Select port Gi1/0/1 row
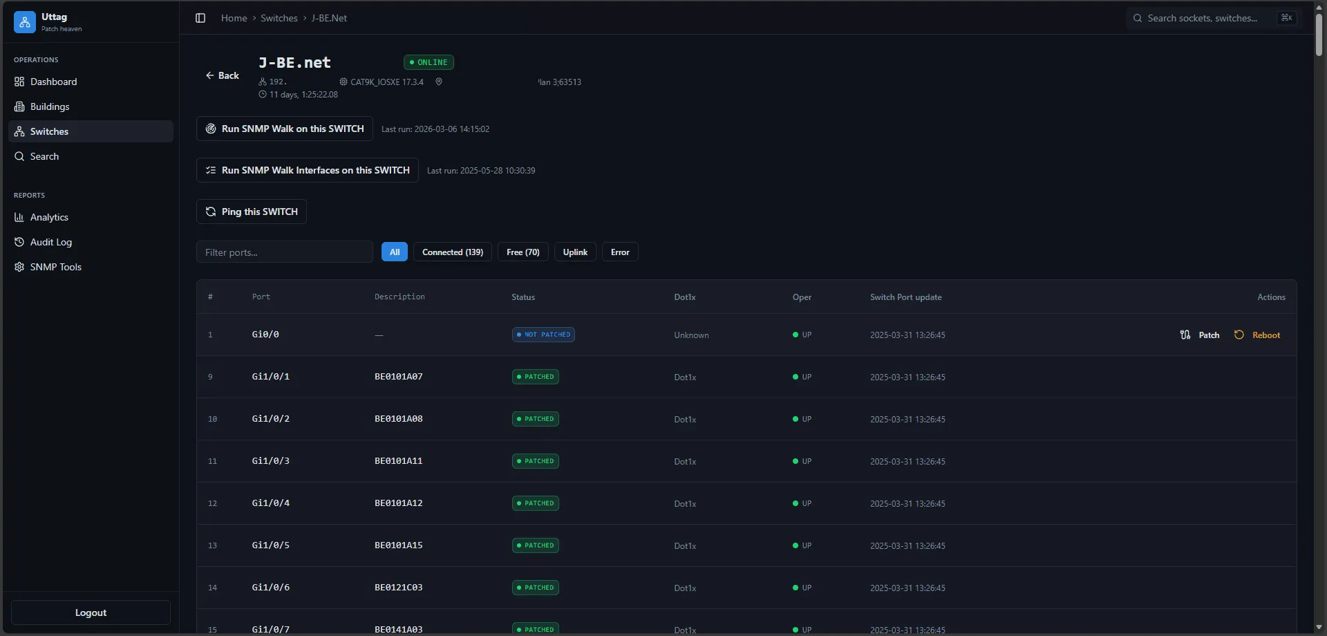The image size is (1327, 636). tap(746, 377)
